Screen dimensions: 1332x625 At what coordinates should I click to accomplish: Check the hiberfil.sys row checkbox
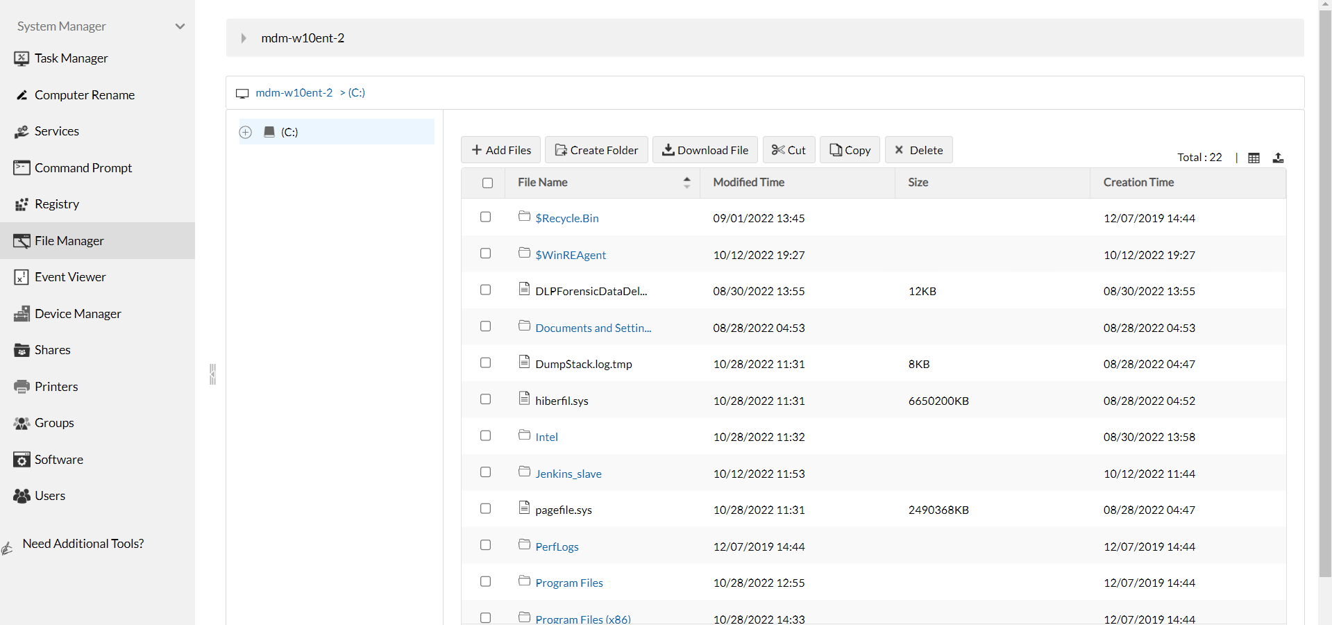485,399
